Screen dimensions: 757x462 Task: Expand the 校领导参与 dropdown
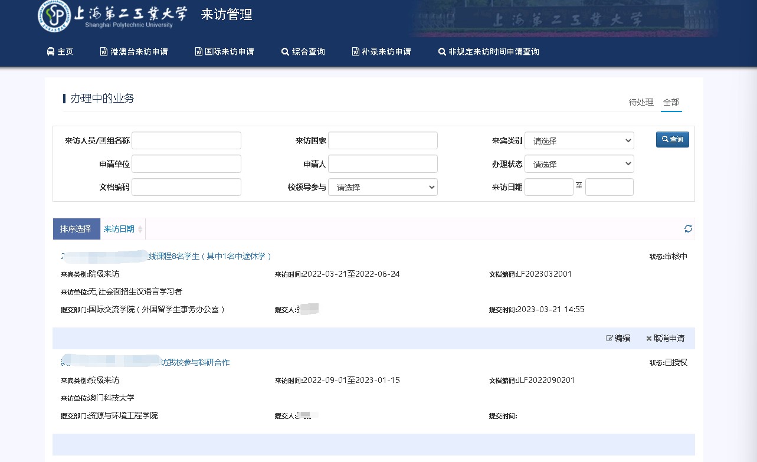click(x=382, y=188)
